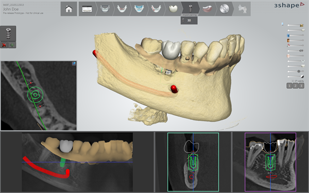Adjust the brightness sun slider
The image size is (309, 193).
pos(296,72)
